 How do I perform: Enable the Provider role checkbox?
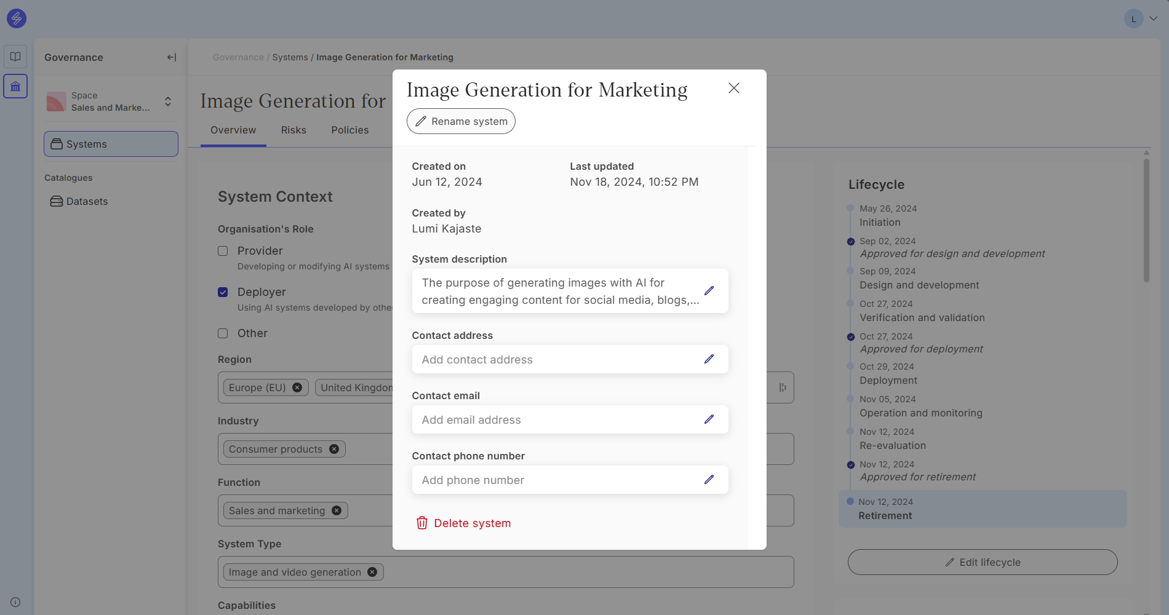click(x=223, y=251)
